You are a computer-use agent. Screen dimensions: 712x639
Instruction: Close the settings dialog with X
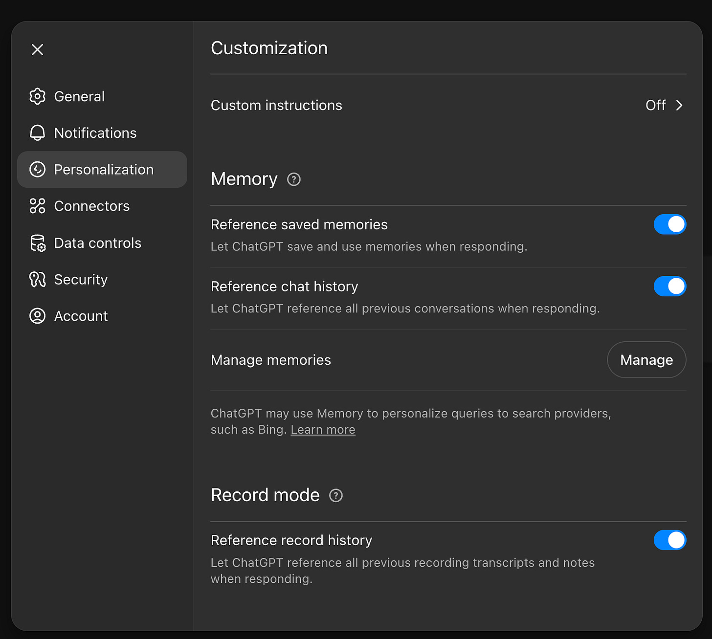37,49
